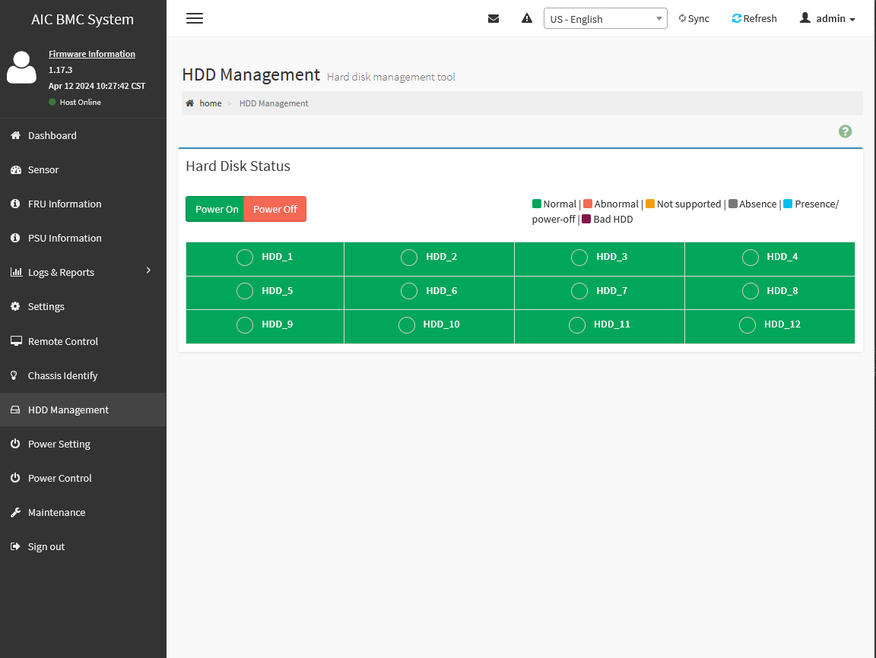Select the HDD_2 radio button
876x658 pixels.
409,258
